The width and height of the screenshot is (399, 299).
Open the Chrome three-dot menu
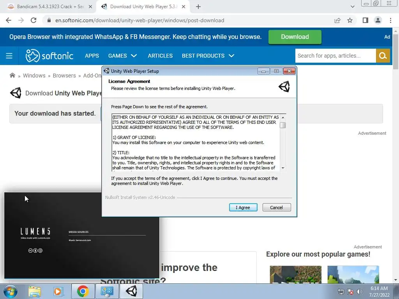[x=390, y=20]
